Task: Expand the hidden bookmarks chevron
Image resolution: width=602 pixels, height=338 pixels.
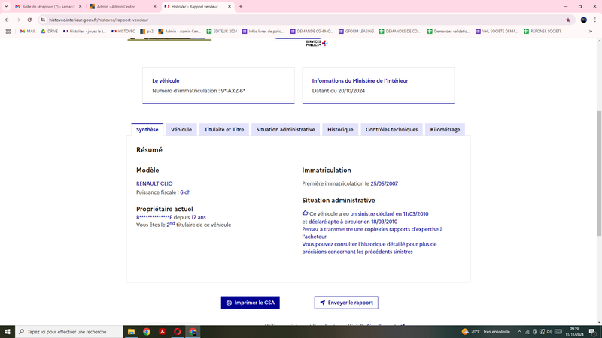Action: (x=591, y=32)
